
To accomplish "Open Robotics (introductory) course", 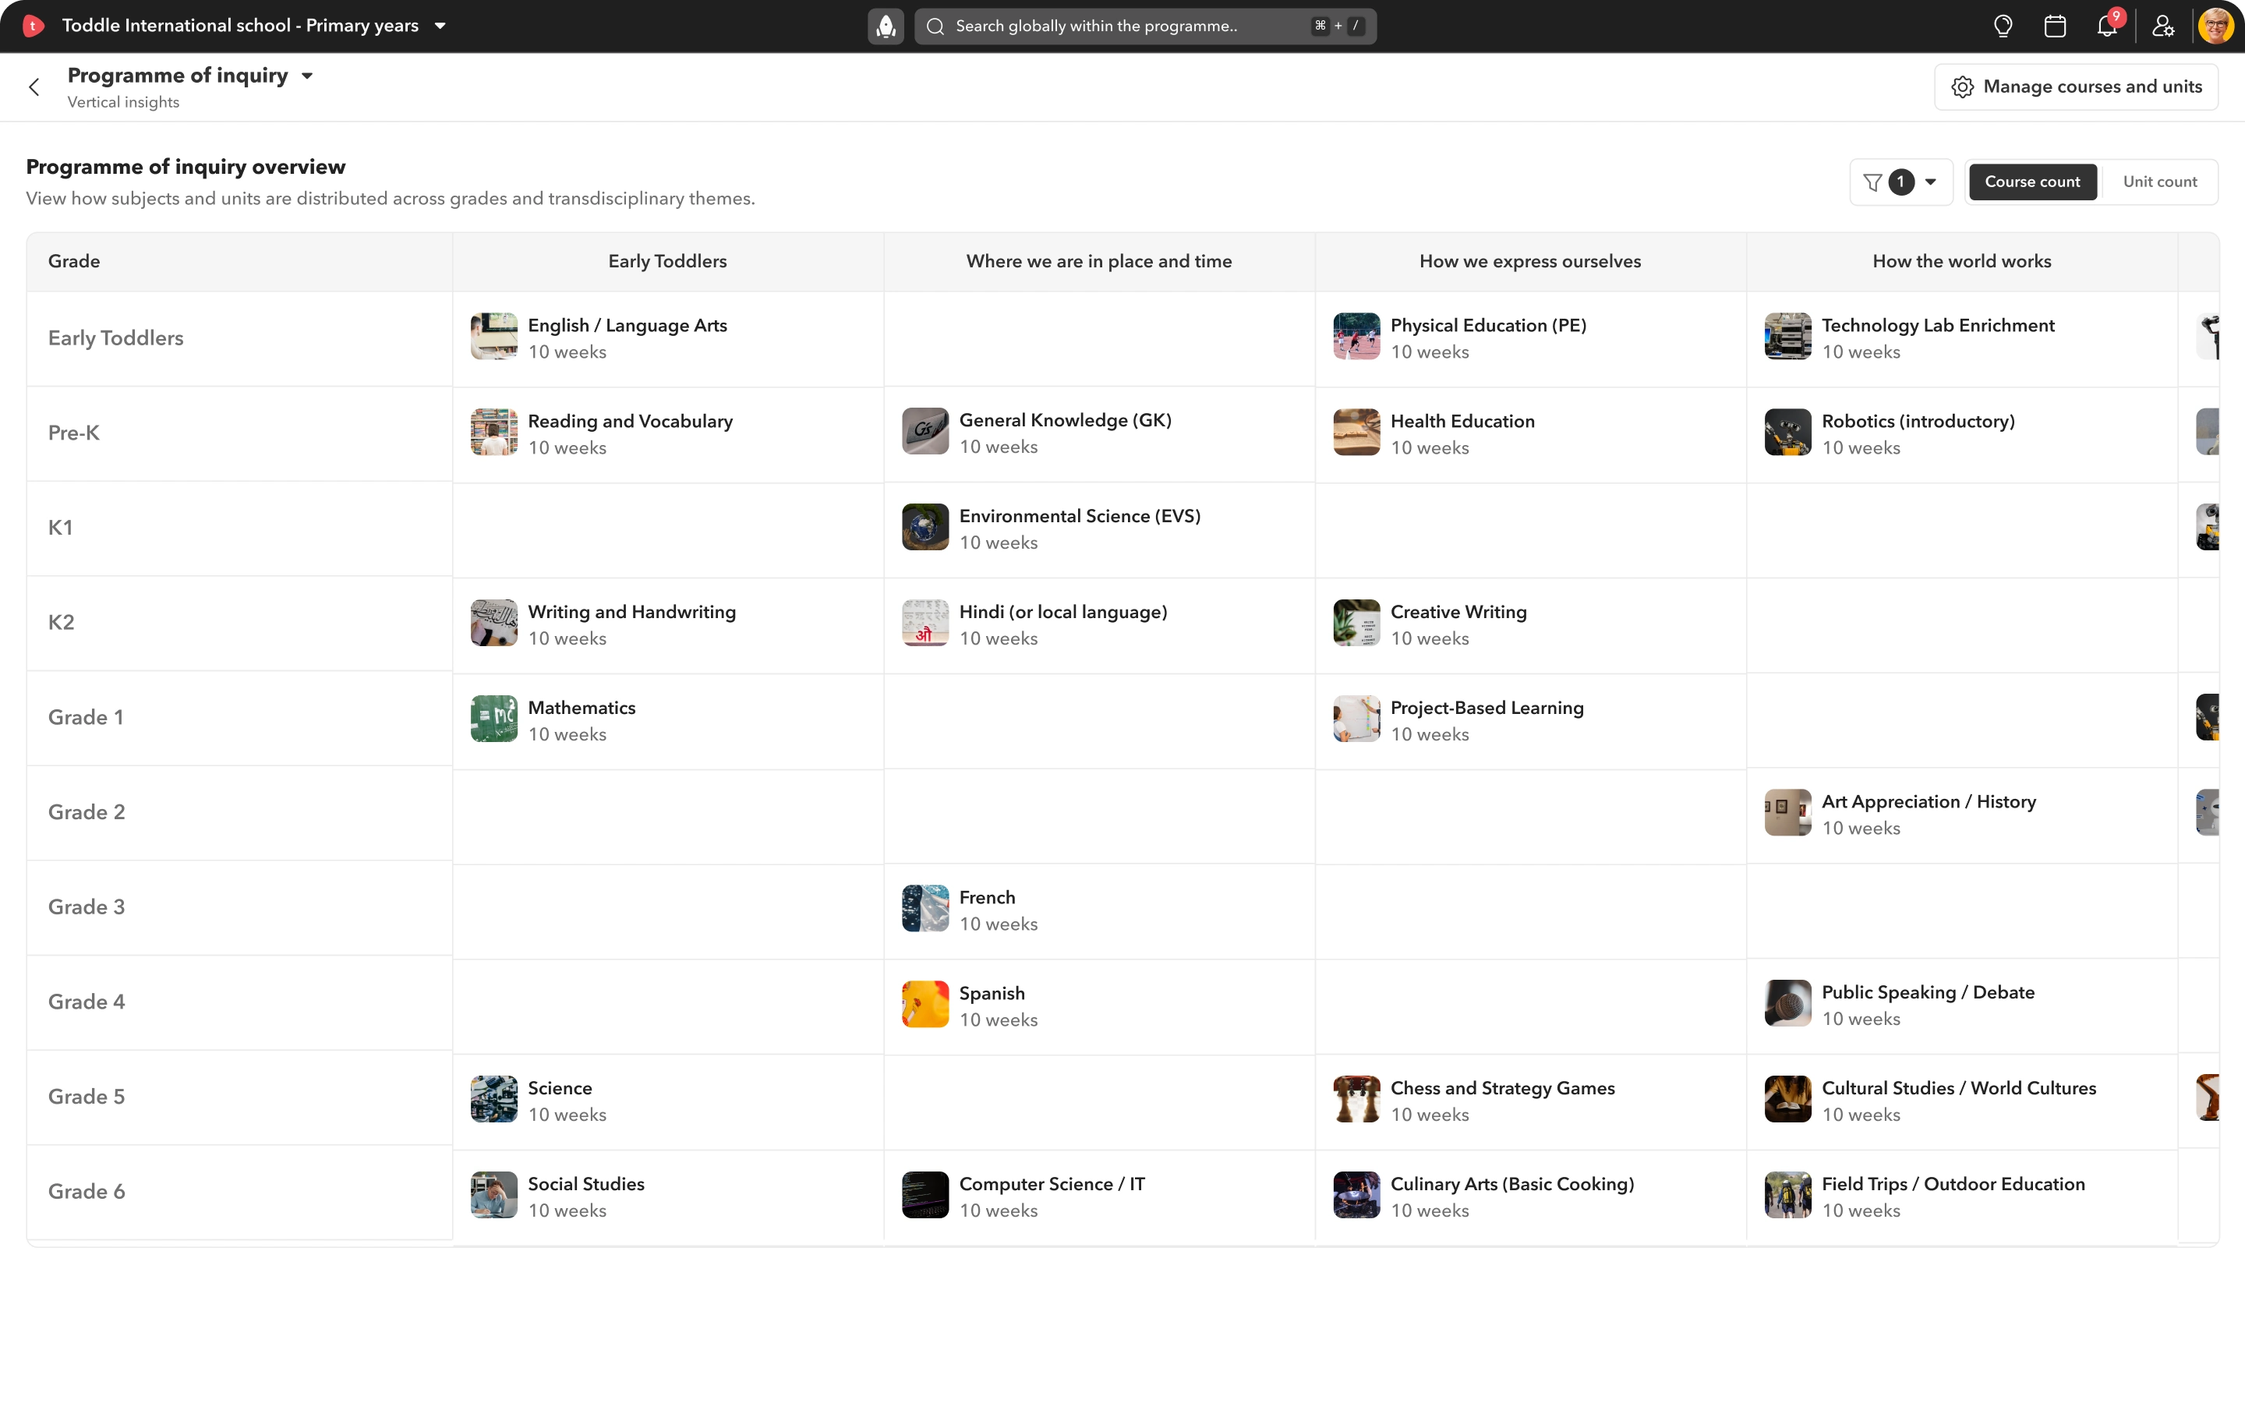I will tap(1917, 421).
